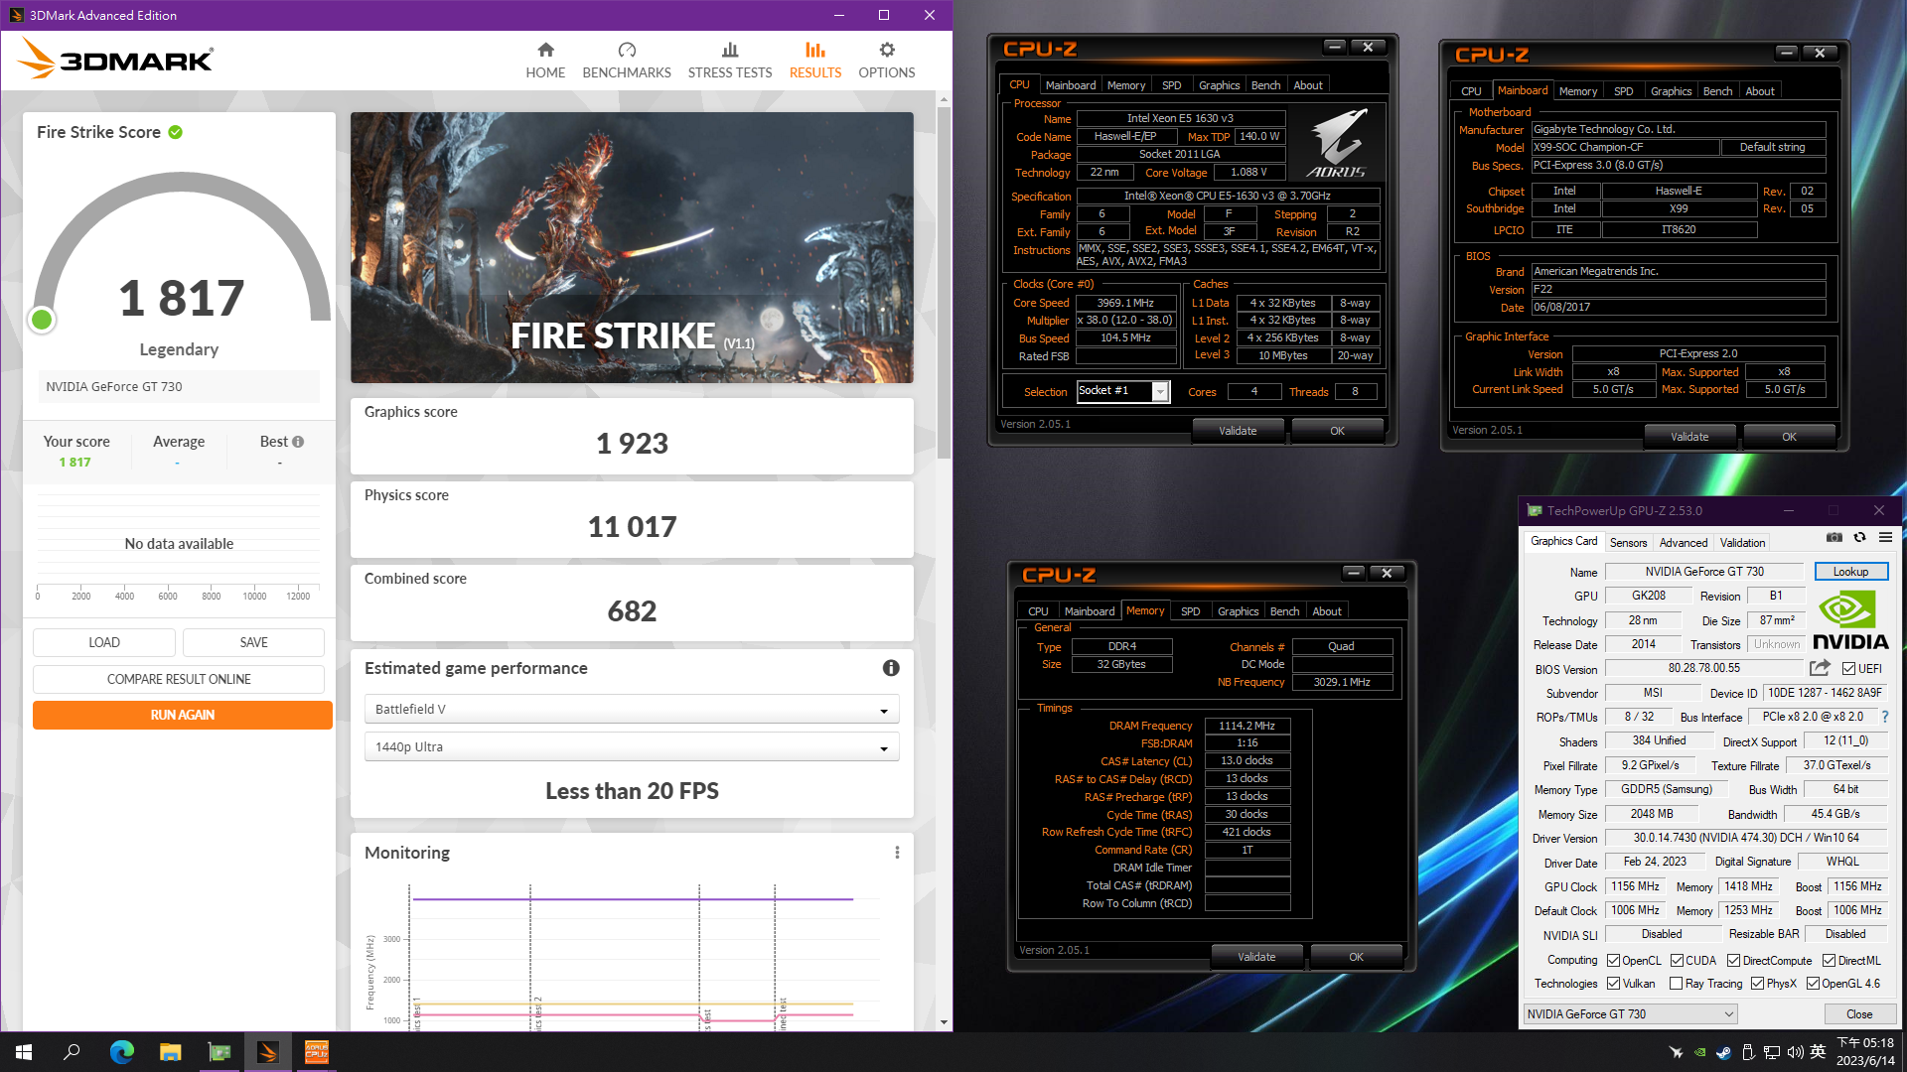Click green marker on score gauge

click(x=42, y=320)
